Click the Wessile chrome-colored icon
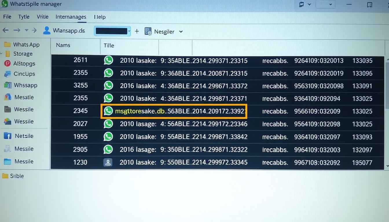The image size is (389, 222). click(8, 121)
